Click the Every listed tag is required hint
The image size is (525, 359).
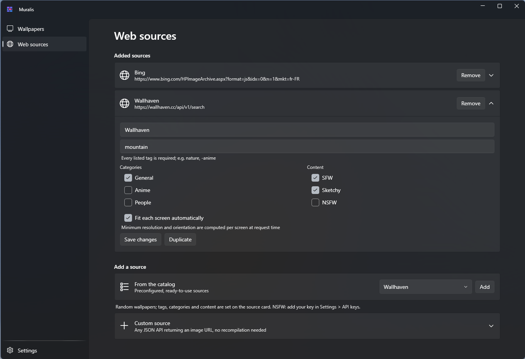point(168,158)
